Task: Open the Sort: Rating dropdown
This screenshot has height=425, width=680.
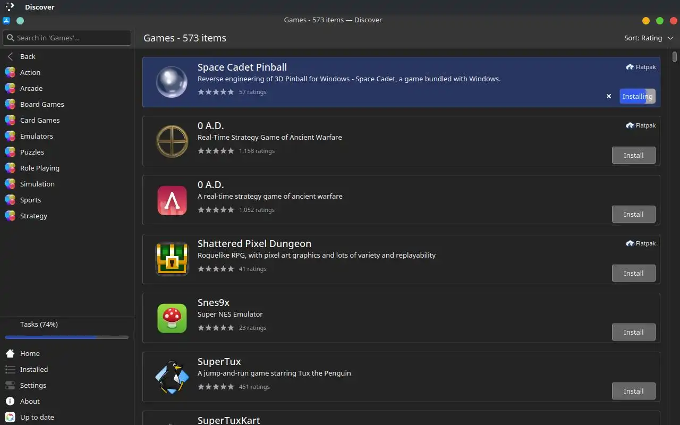Action: pos(649,38)
